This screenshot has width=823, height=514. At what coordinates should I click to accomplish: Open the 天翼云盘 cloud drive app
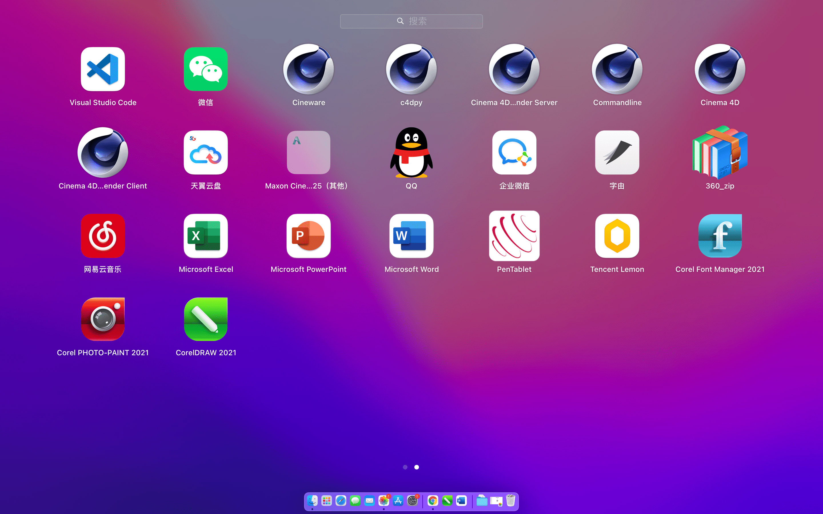coord(206,152)
